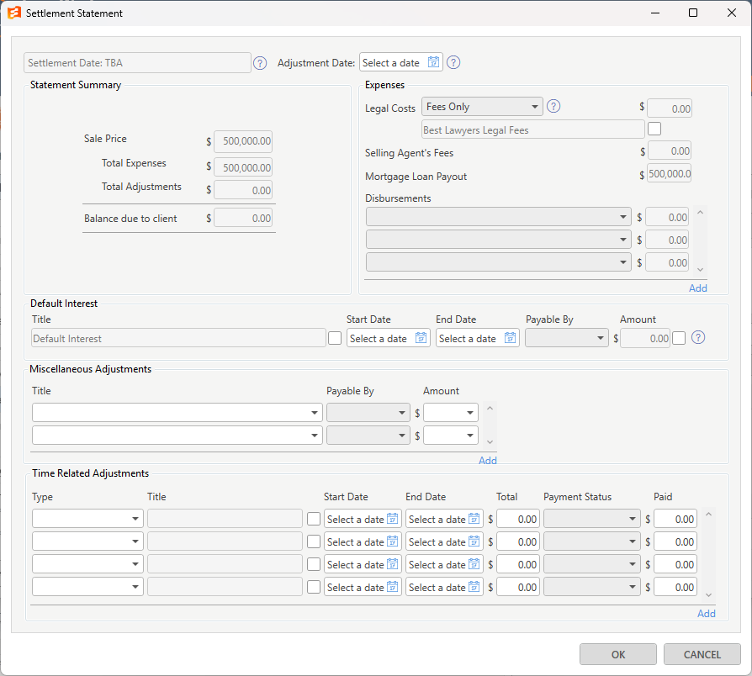
Task: Tick checkbox next to Default Interest title
Action: coord(335,338)
